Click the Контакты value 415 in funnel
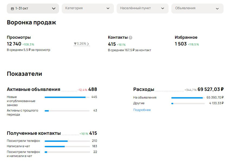Viewport: 246px width, 167px height. point(112,44)
